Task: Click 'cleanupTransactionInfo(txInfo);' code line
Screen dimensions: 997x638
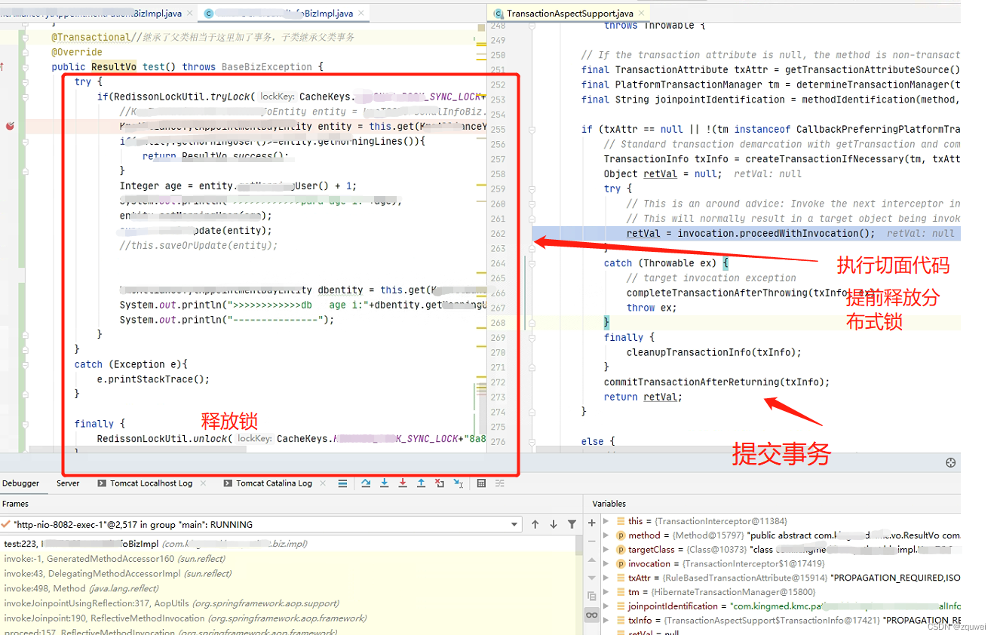Action: [713, 352]
